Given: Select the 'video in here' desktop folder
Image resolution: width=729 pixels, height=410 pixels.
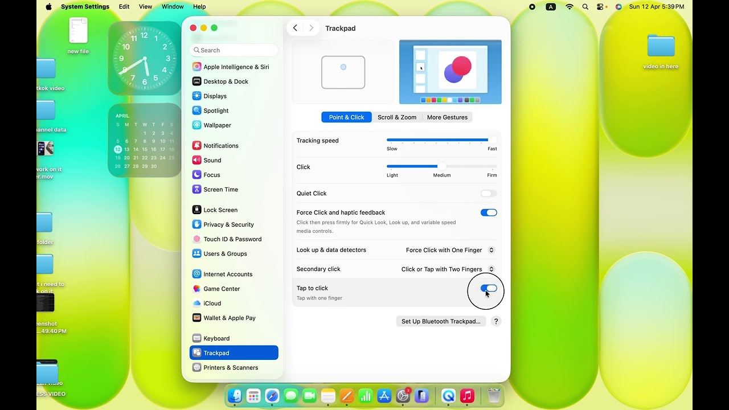Looking at the screenshot, I should click(661, 51).
